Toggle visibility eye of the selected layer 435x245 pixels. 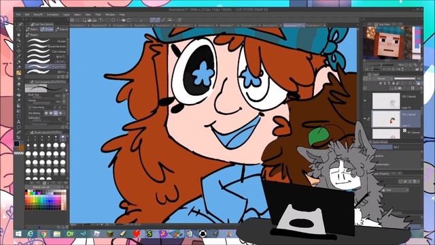click(x=365, y=119)
